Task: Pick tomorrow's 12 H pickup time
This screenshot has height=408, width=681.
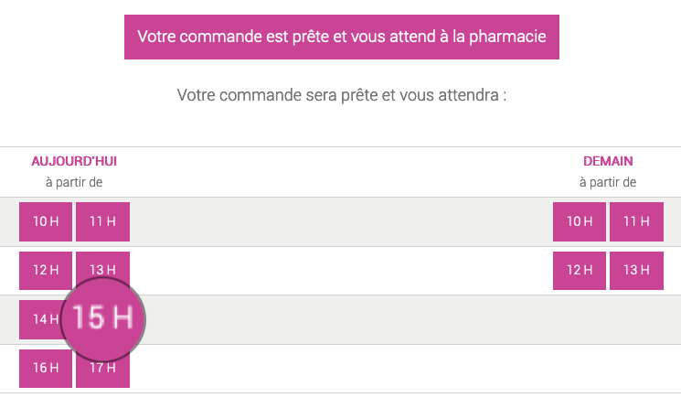Action: (580, 270)
